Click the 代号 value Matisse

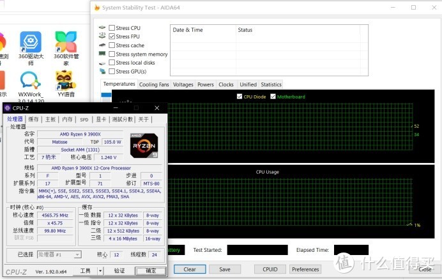[x=60, y=142]
